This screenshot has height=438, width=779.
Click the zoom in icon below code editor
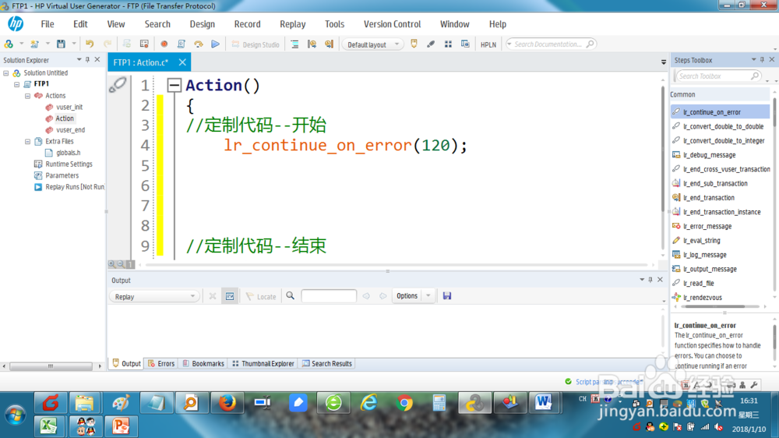pos(111,264)
